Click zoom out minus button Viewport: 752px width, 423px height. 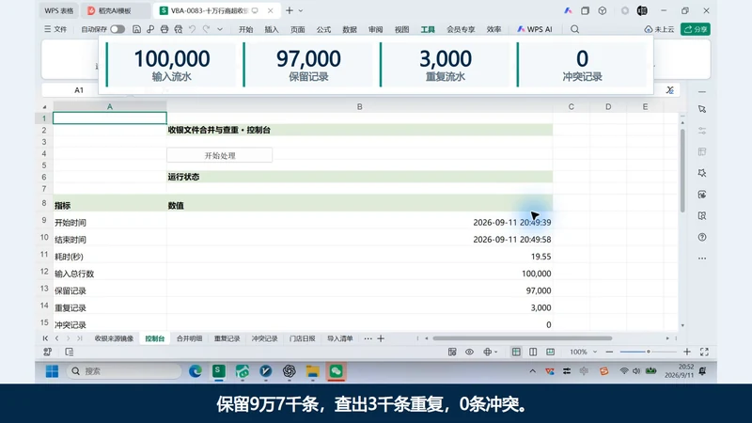click(x=609, y=352)
